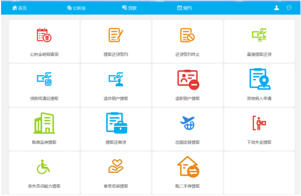Click the 出国定居提取 airplane globe icon

(x=187, y=123)
